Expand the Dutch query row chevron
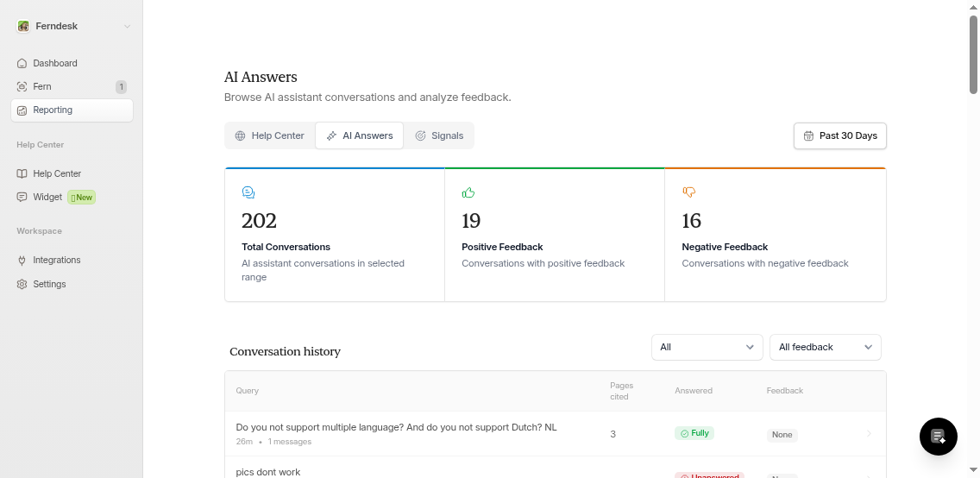980x478 pixels. tap(869, 434)
